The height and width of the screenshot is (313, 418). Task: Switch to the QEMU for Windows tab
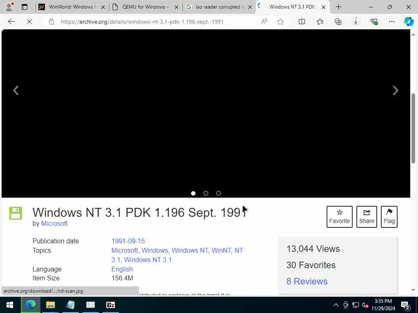[x=145, y=7]
